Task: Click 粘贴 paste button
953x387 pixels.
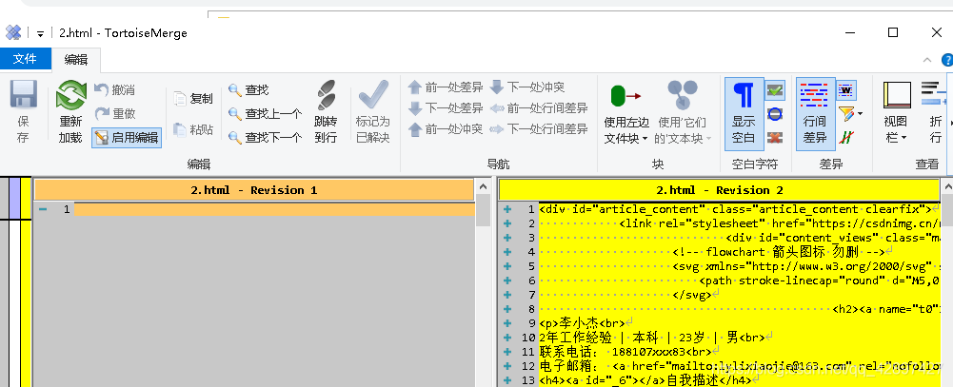Action: (x=193, y=129)
